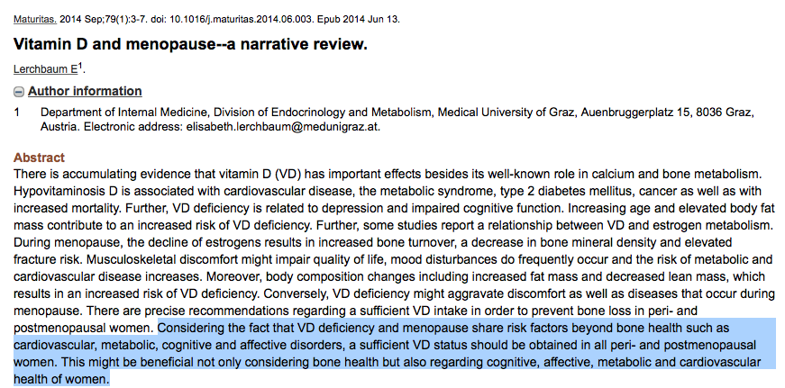Screen dimensions: 785x388
Task: Click the superscript 1 after the author name
Action: 81,66
